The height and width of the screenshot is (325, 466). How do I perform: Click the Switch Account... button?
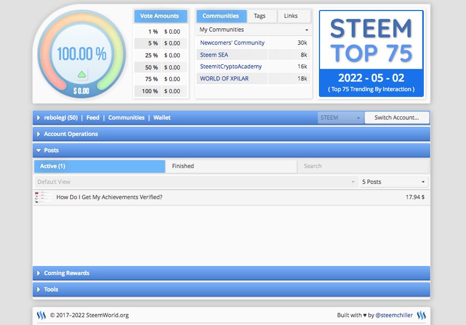[x=397, y=118]
